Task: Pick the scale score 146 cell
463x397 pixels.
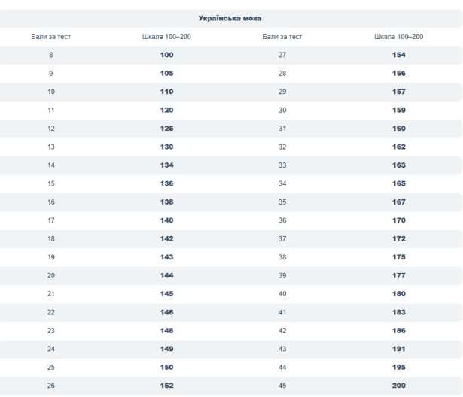Action: 166,312
